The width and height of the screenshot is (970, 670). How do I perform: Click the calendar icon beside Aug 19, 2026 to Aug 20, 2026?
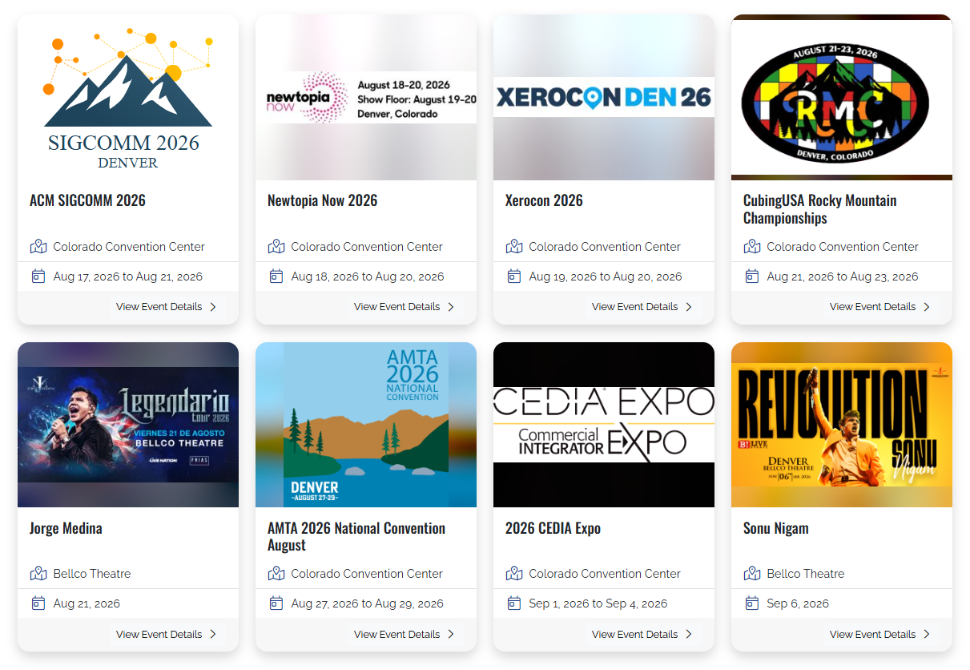click(x=514, y=276)
